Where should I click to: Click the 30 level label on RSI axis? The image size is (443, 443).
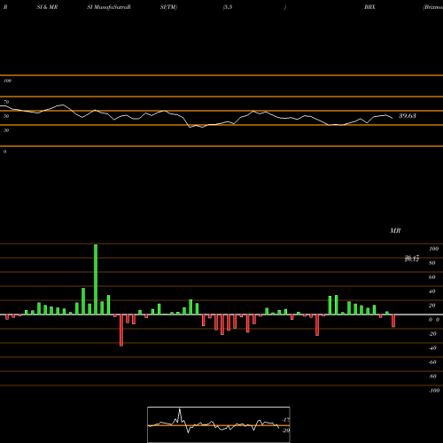(6, 130)
